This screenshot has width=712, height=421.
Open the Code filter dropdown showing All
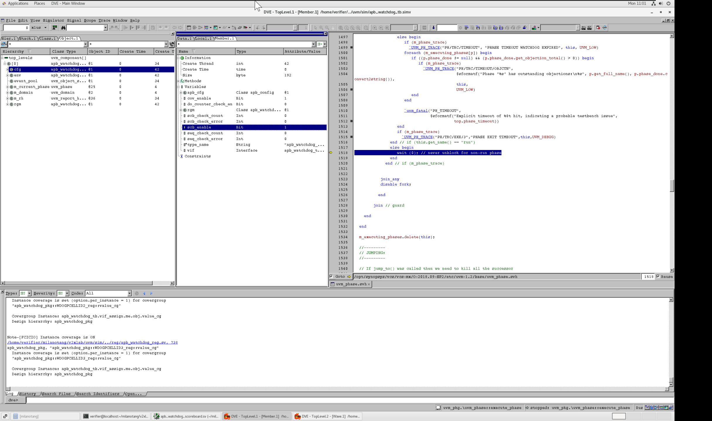pos(129,293)
